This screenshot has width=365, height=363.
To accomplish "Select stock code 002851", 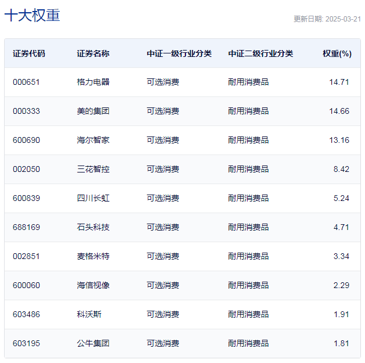I will (26, 256).
